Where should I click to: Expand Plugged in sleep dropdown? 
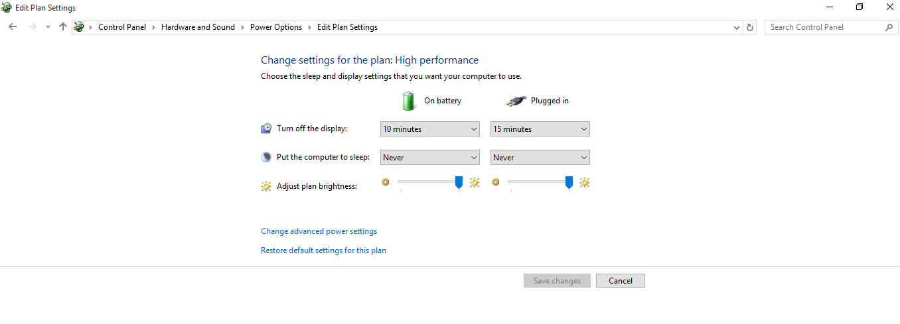(540, 158)
